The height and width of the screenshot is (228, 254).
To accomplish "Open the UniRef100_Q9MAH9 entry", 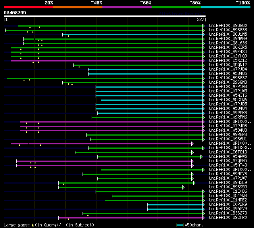I will tap(228, 39).
